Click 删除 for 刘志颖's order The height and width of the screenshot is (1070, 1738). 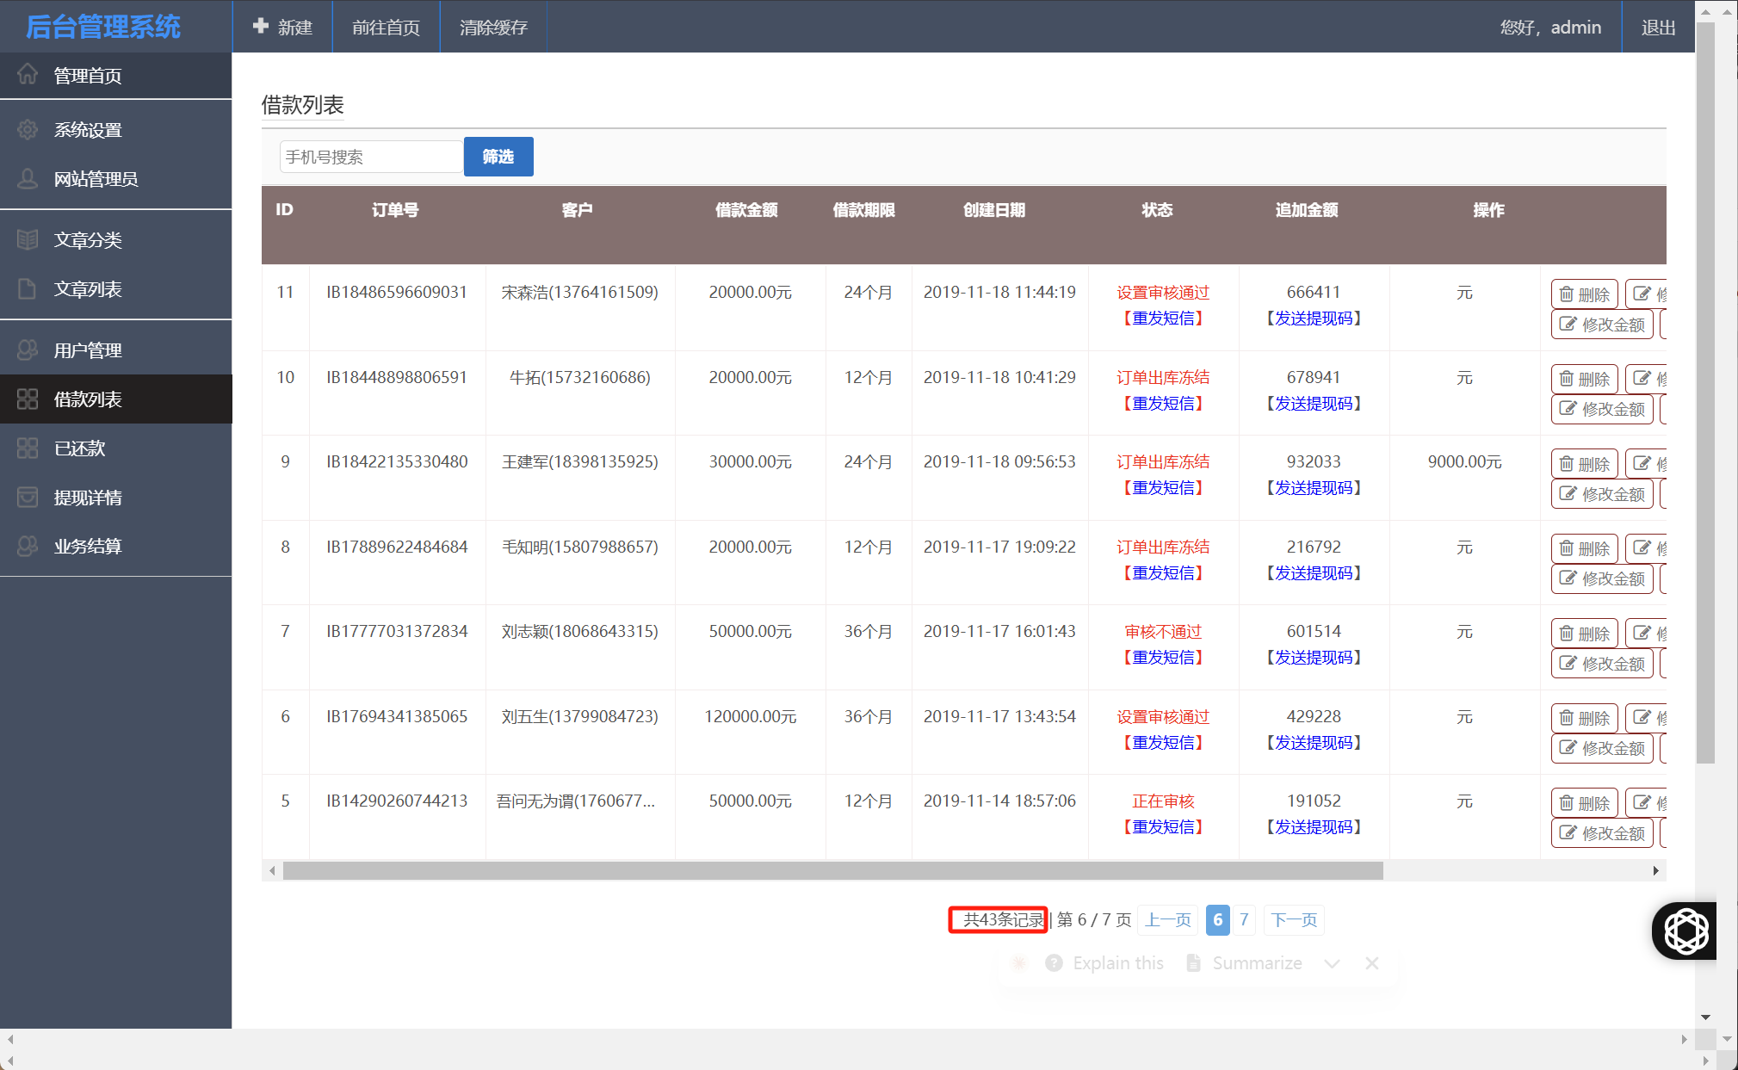tap(1585, 633)
